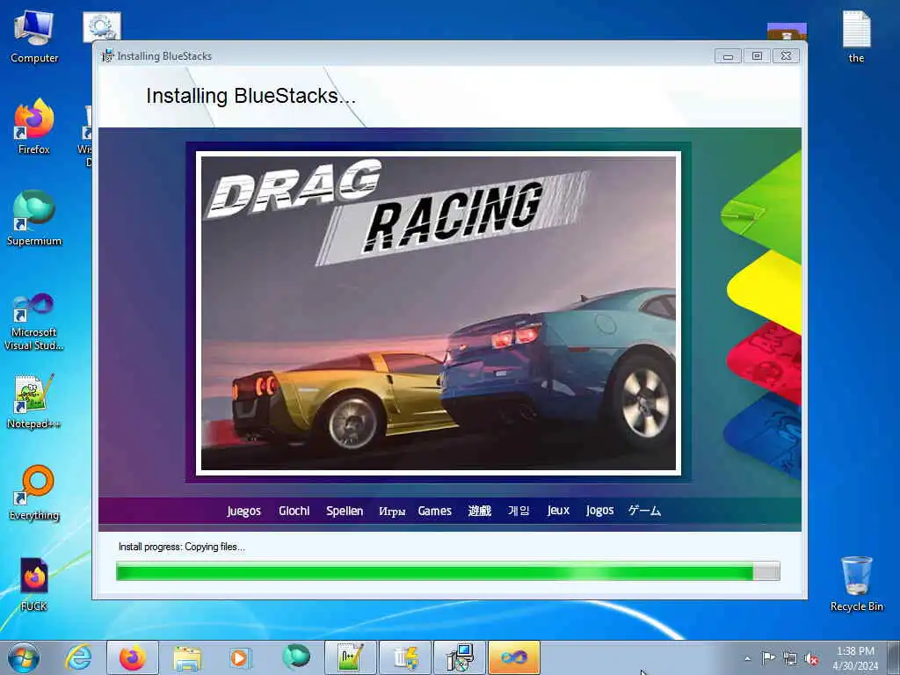
Task: Click 'Install progress: Copying files...' text
Action: [181, 547]
